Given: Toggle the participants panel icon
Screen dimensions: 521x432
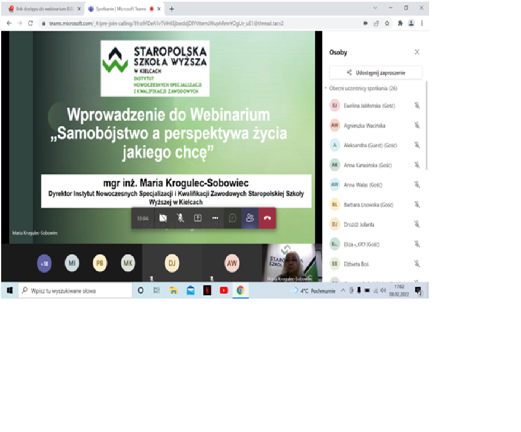Looking at the screenshot, I should point(250,218).
